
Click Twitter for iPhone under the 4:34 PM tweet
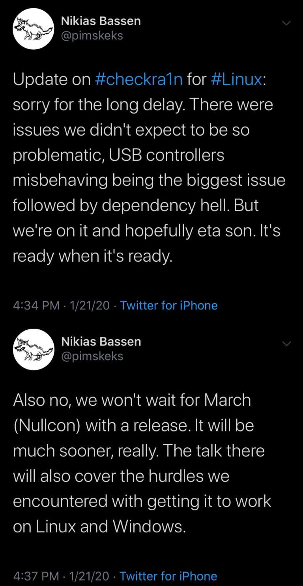168,305
